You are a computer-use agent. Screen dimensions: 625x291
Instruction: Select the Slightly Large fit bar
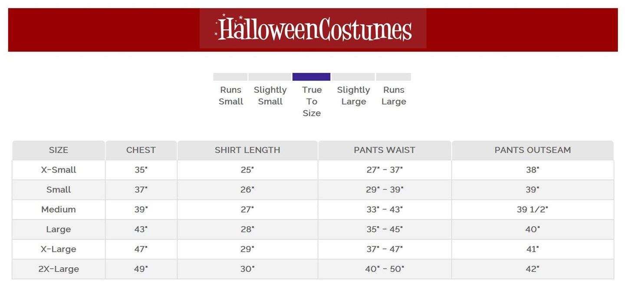(x=353, y=77)
